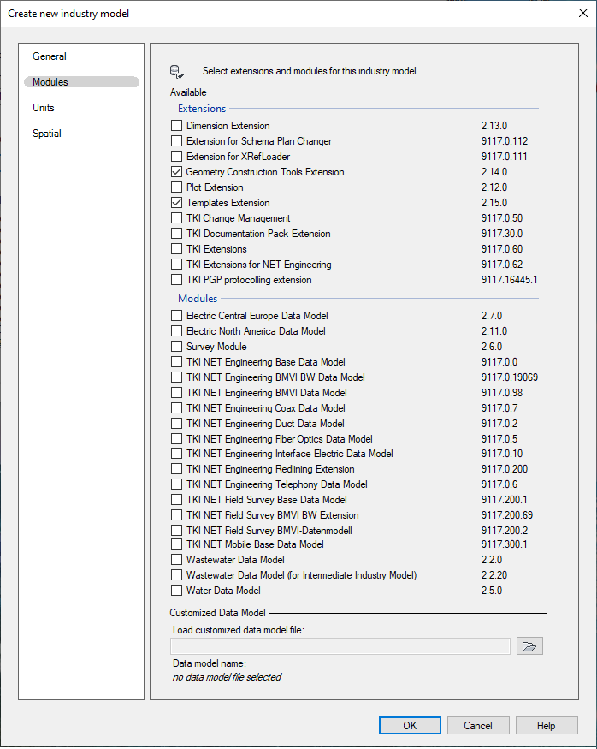Viewport: 597px width, 749px height.
Task: Tick TKI NET Mobile Base Data Model
Action: point(176,544)
